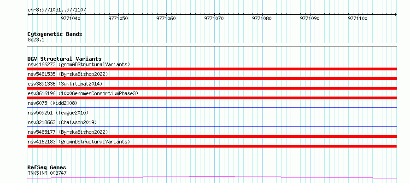Image resolution: width=410 pixels, height=183 pixels.
Task: Open variant nsv6075 Kidd2008 label
Action: coord(53,103)
